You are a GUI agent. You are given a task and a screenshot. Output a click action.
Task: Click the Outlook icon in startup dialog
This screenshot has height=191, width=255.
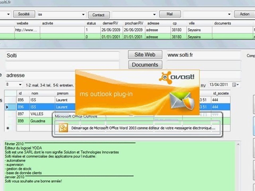[63, 128]
